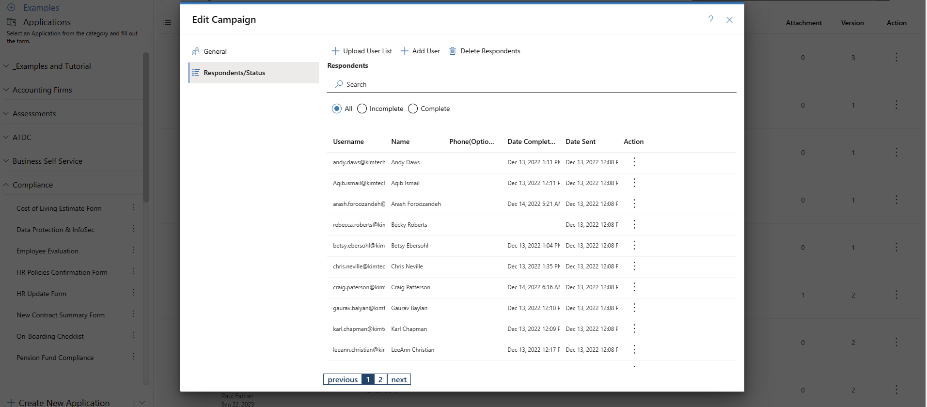
Task: Sort by Date Sent column header
Action: [x=581, y=141]
